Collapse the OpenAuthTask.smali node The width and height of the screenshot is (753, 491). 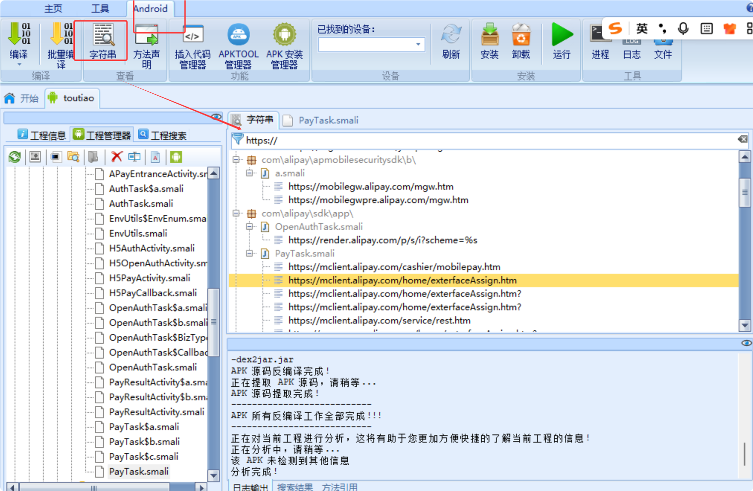(250, 227)
